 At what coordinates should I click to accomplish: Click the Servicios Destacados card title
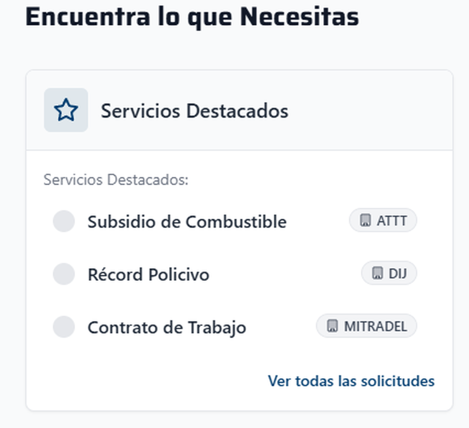pyautogui.click(x=194, y=111)
